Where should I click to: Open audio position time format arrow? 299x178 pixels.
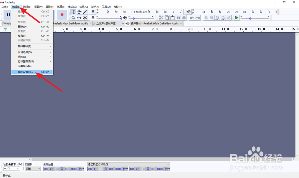coord(83,169)
